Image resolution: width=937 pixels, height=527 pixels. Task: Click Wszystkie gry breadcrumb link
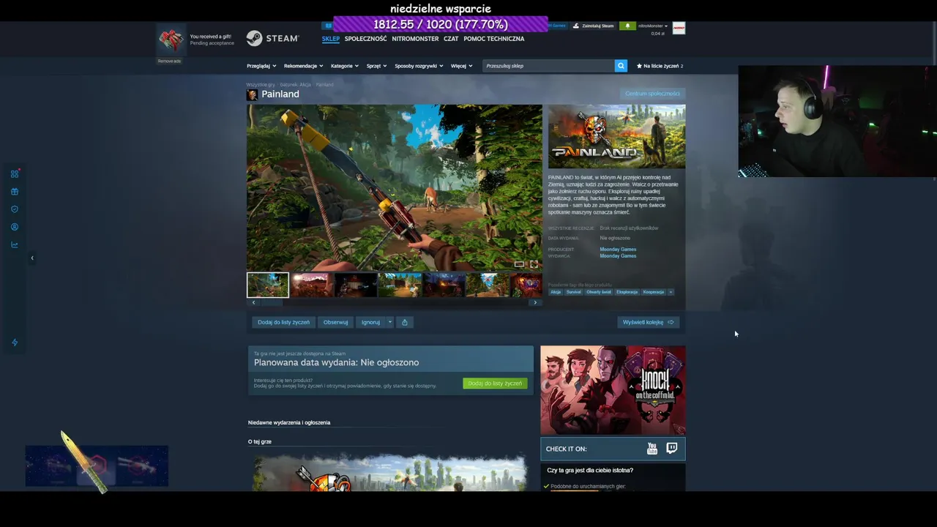[261, 85]
